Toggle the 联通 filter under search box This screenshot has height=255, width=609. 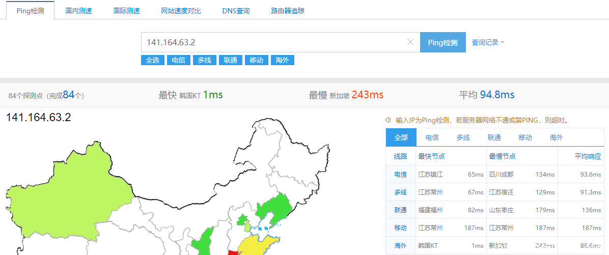coord(230,60)
